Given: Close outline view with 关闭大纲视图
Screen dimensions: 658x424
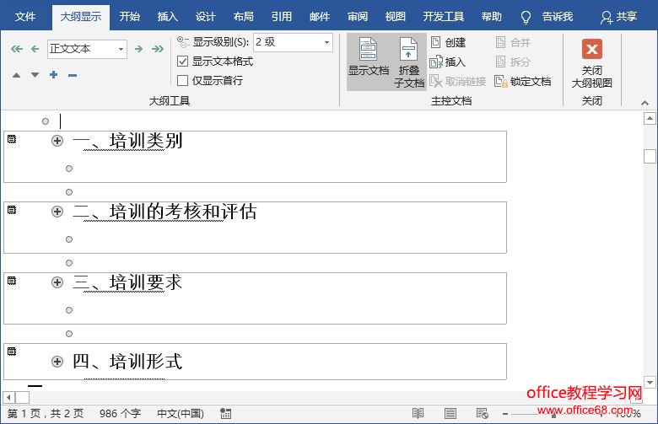Looking at the screenshot, I should [591, 63].
